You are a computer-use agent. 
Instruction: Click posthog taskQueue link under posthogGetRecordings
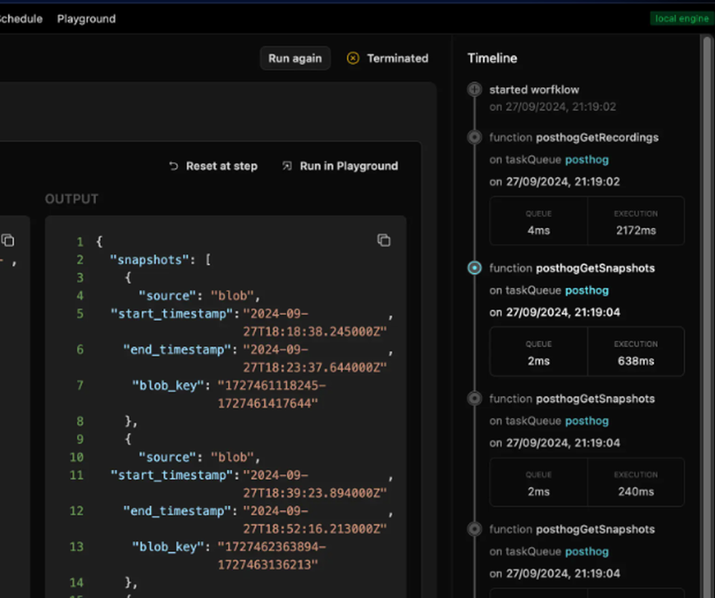pos(587,160)
